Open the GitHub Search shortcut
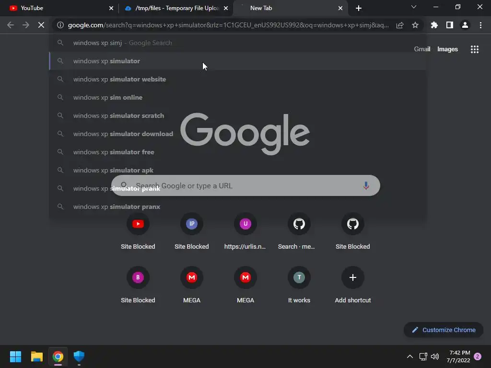Viewport: 491px width, 368px height. 299,231
